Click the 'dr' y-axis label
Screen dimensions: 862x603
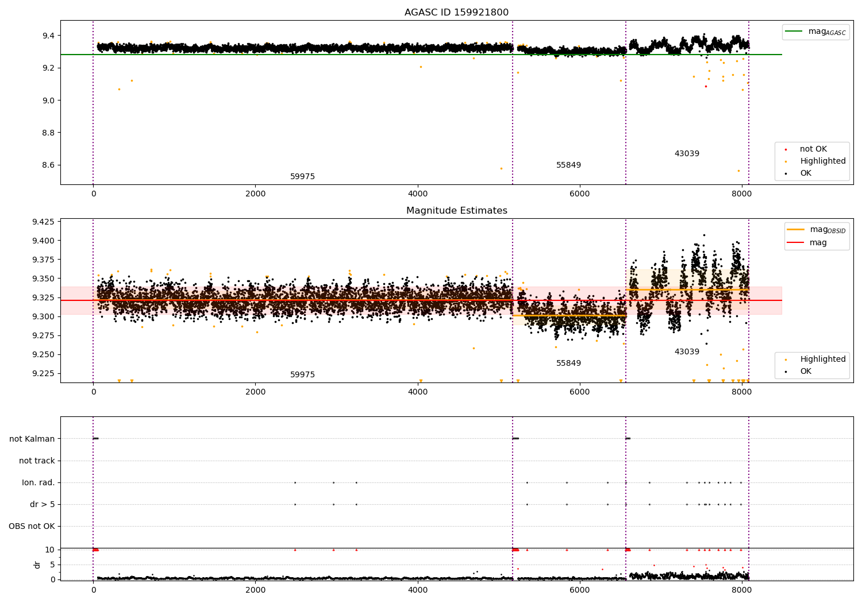pyautogui.click(x=37, y=565)
